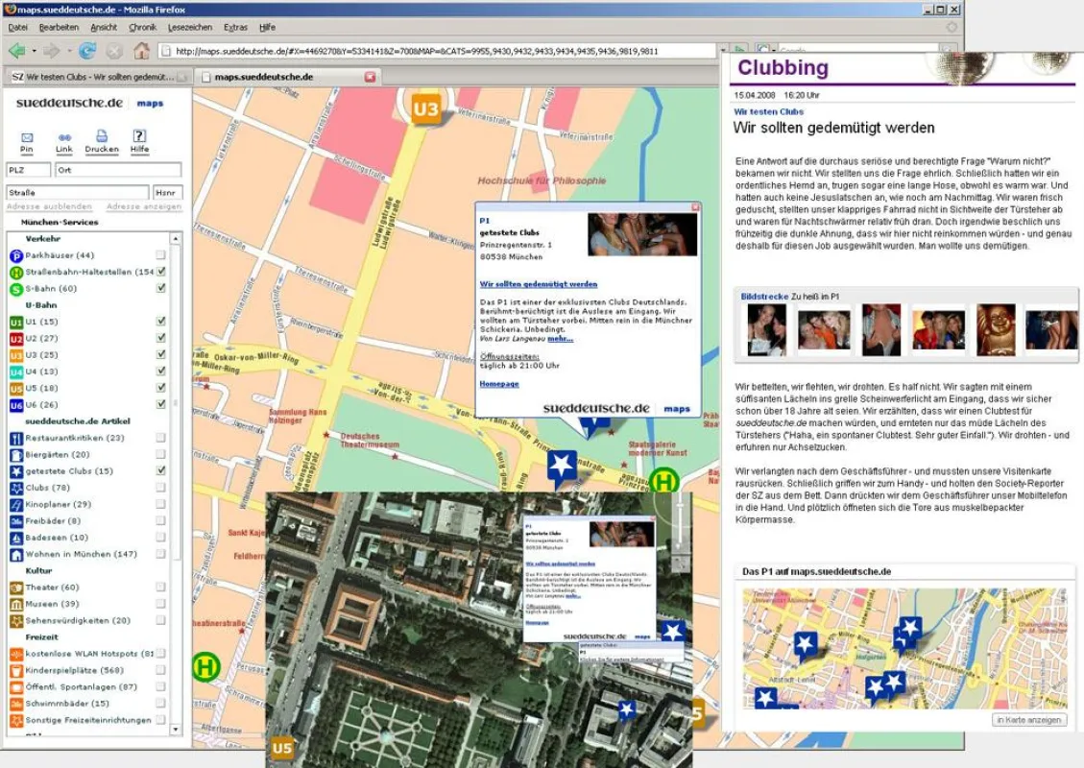Open the forward button history dropdown arrow
1084x768 pixels.
tap(69, 51)
